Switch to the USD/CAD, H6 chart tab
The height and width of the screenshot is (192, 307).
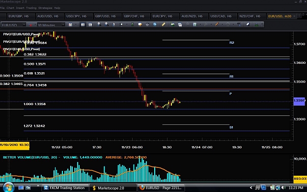[223, 16]
